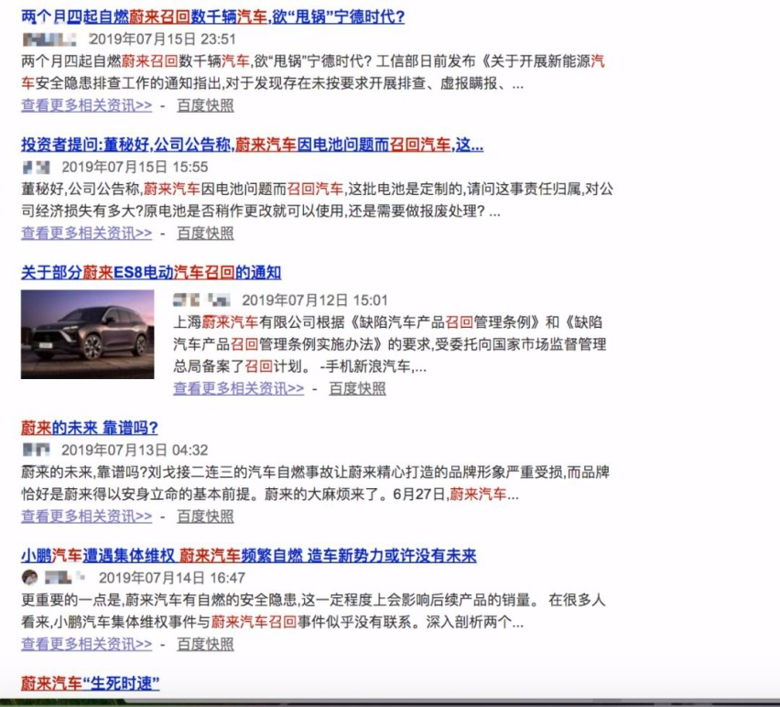
Task: Click snippet line starting 司经济损失有多大
Action: click(x=261, y=212)
